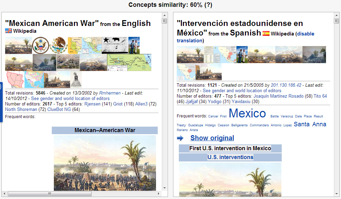
Task: Open the California Republic bear flag thumbnail
Action: pyautogui.click(x=115, y=45)
